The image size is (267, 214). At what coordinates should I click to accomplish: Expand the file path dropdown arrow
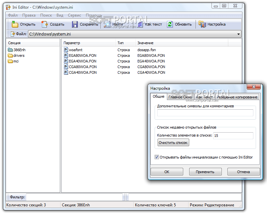click(238, 34)
